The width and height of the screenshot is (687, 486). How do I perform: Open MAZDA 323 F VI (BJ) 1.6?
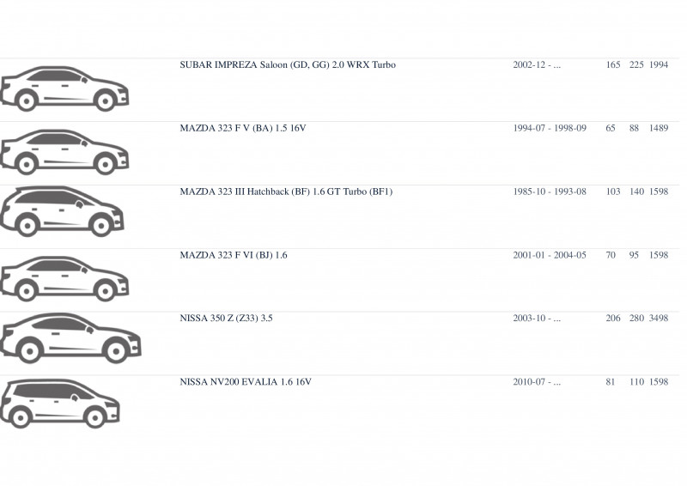tap(234, 255)
